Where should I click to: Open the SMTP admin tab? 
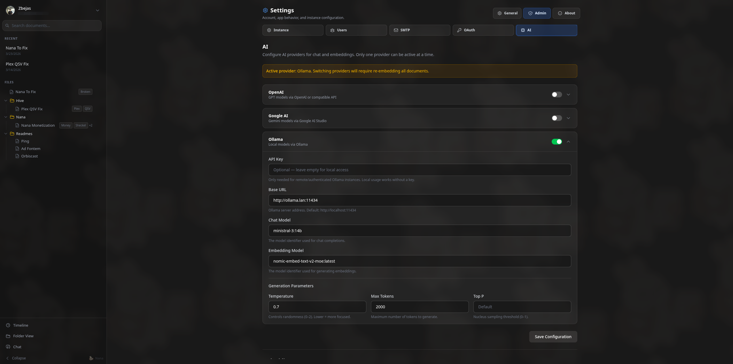click(420, 30)
